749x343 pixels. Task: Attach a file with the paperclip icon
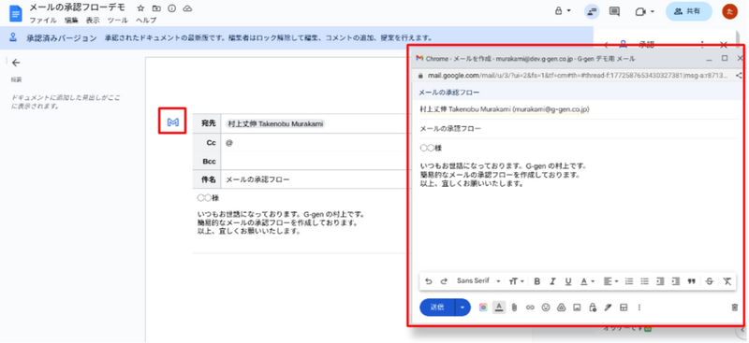(x=514, y=307)
